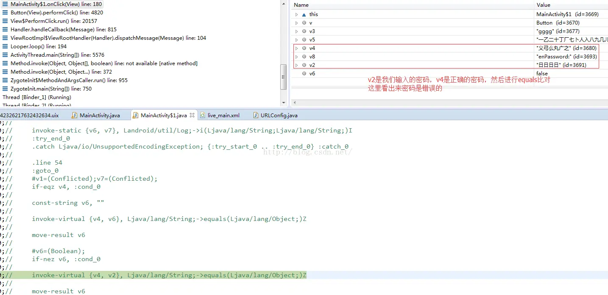Click the 'const-string v6, ""' code line
Screen dimensions: 608x295
[68, 203]
